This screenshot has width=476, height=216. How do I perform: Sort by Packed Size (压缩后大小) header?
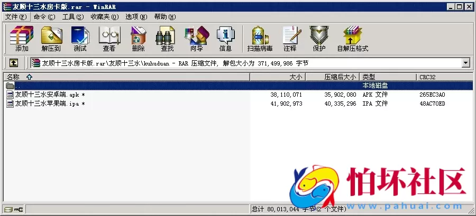pyautogui.click(x=333, y=77)
